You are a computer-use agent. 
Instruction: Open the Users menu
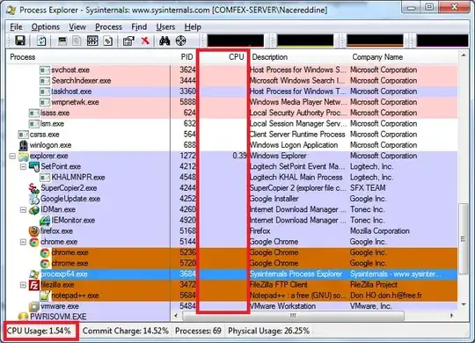[165, 27]
